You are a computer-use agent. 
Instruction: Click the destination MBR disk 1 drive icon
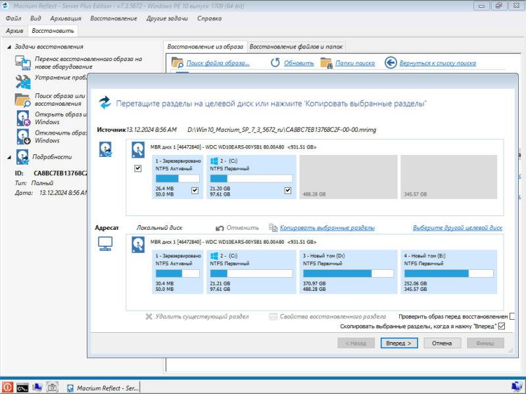[x=138, y=244]
